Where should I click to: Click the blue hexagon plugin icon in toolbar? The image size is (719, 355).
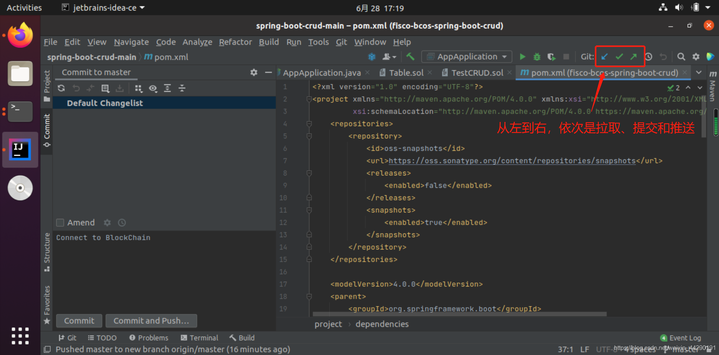371,57
